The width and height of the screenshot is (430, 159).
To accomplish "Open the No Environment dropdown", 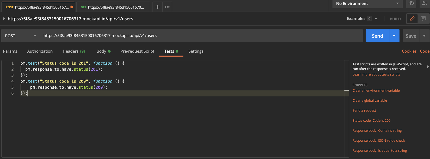I will click(367, 4).
